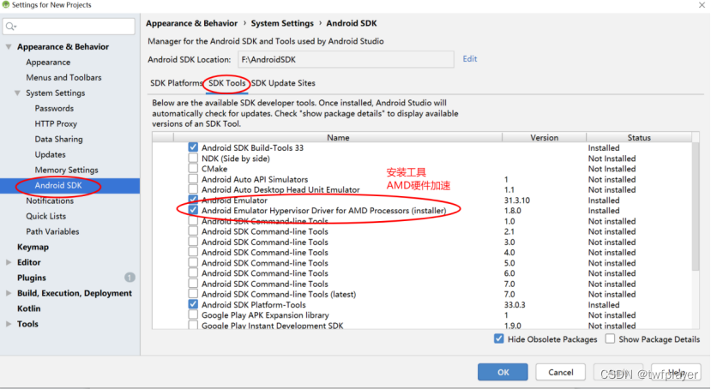Click the SDK tools list vertical scrollbar
Image resolution: width=711 pixels, height=389 pixels.
pos(696,206)
